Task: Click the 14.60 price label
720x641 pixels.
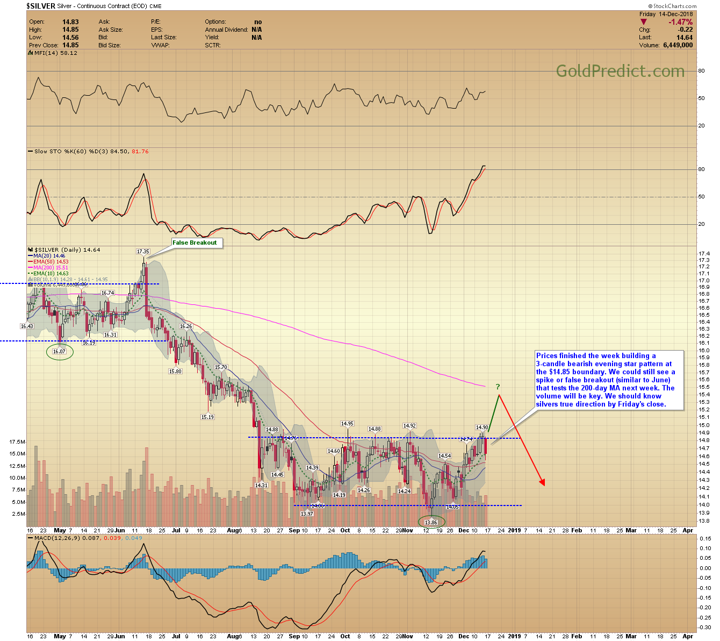Action: tap(334, 451)
